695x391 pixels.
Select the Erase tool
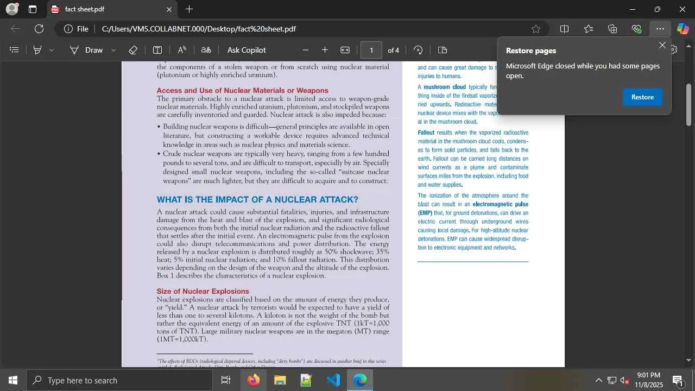tap(133, 50)
